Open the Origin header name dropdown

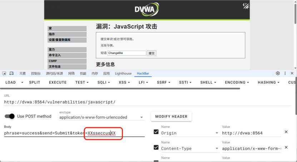(x=217, y=133)
